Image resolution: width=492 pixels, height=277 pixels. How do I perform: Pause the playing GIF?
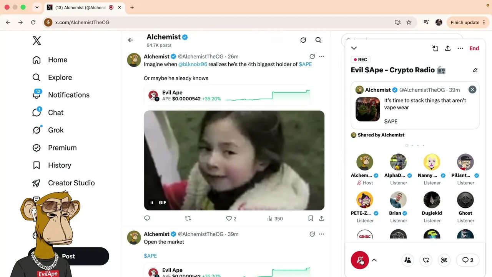point(152,203)
